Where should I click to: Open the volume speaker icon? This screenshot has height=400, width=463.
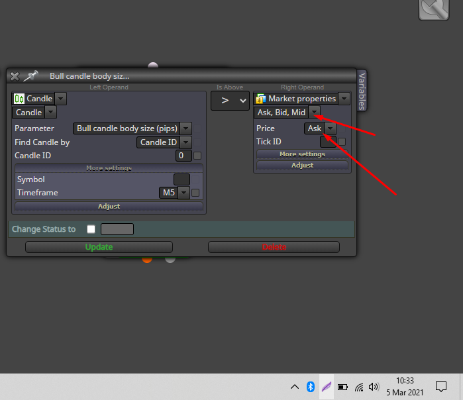[x=374, y=387]
